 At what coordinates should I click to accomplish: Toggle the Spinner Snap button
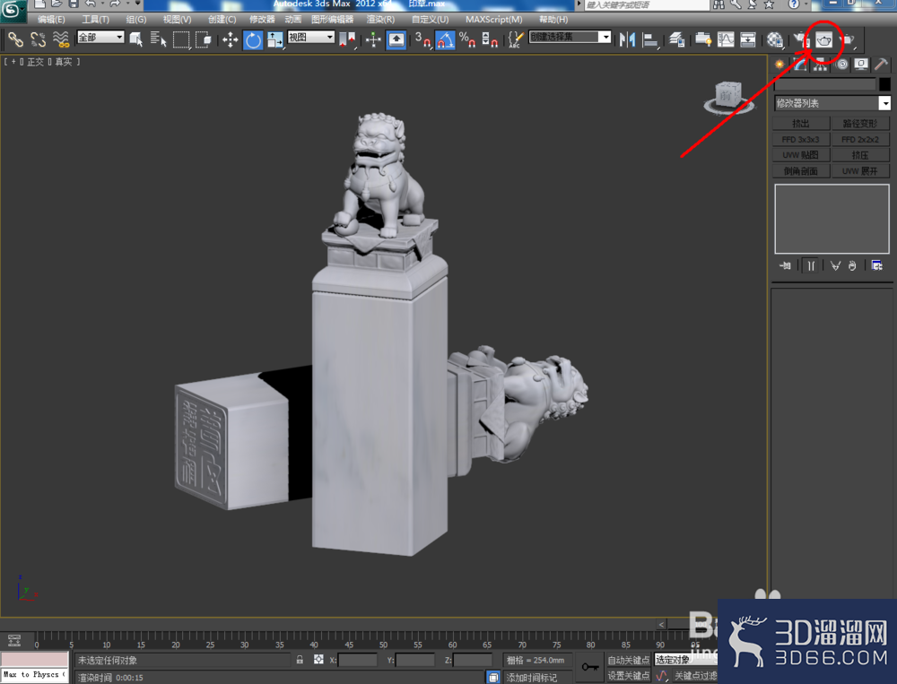(x=490, y=39)
